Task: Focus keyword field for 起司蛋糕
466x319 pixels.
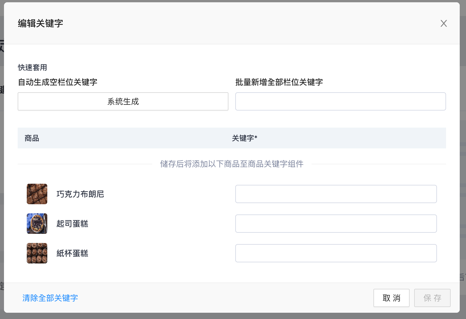Action: [336, 224]
